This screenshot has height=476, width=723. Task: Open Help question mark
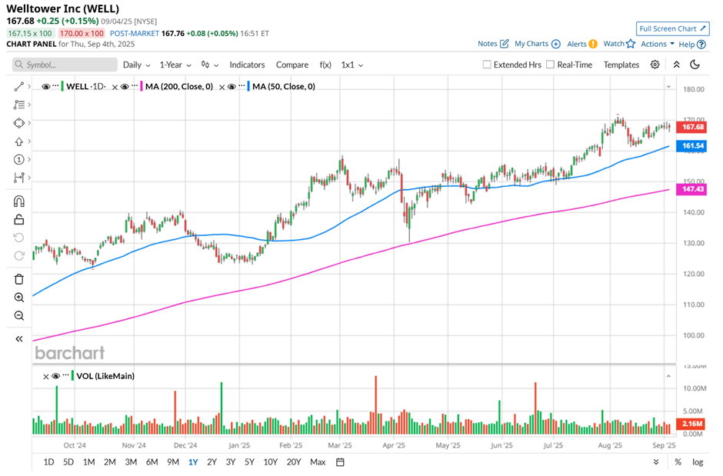tap(701, 45)
